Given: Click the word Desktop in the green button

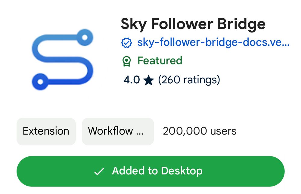Looking at the screenshot, I should [x=182, y=171].
